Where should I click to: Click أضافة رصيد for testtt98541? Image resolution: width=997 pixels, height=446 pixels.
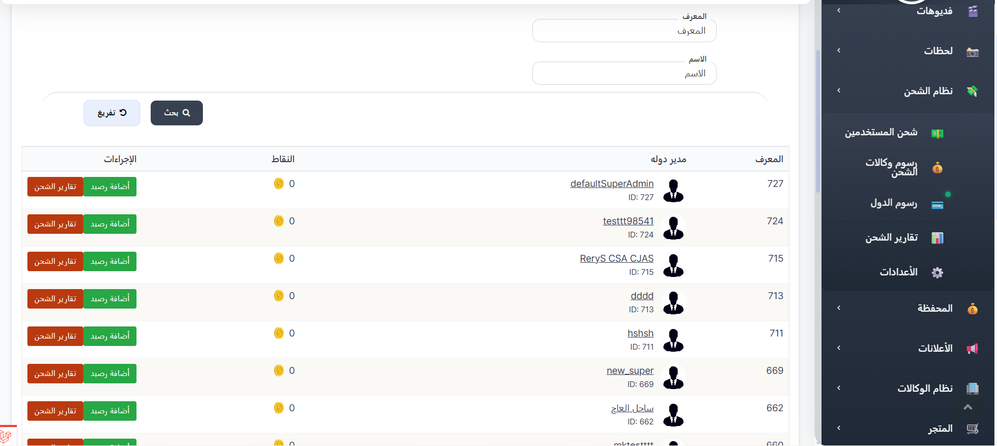(110, 224)
